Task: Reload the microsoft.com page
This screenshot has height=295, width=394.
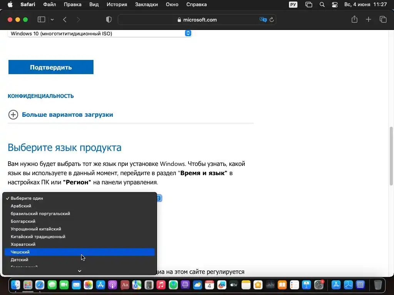Action: click(272, 20)
